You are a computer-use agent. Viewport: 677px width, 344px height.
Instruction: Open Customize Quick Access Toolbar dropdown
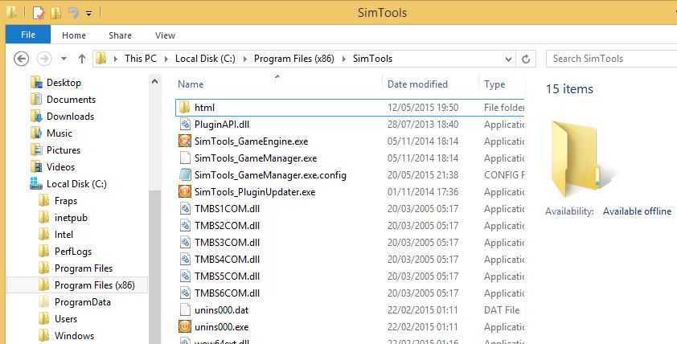[88, 14]
